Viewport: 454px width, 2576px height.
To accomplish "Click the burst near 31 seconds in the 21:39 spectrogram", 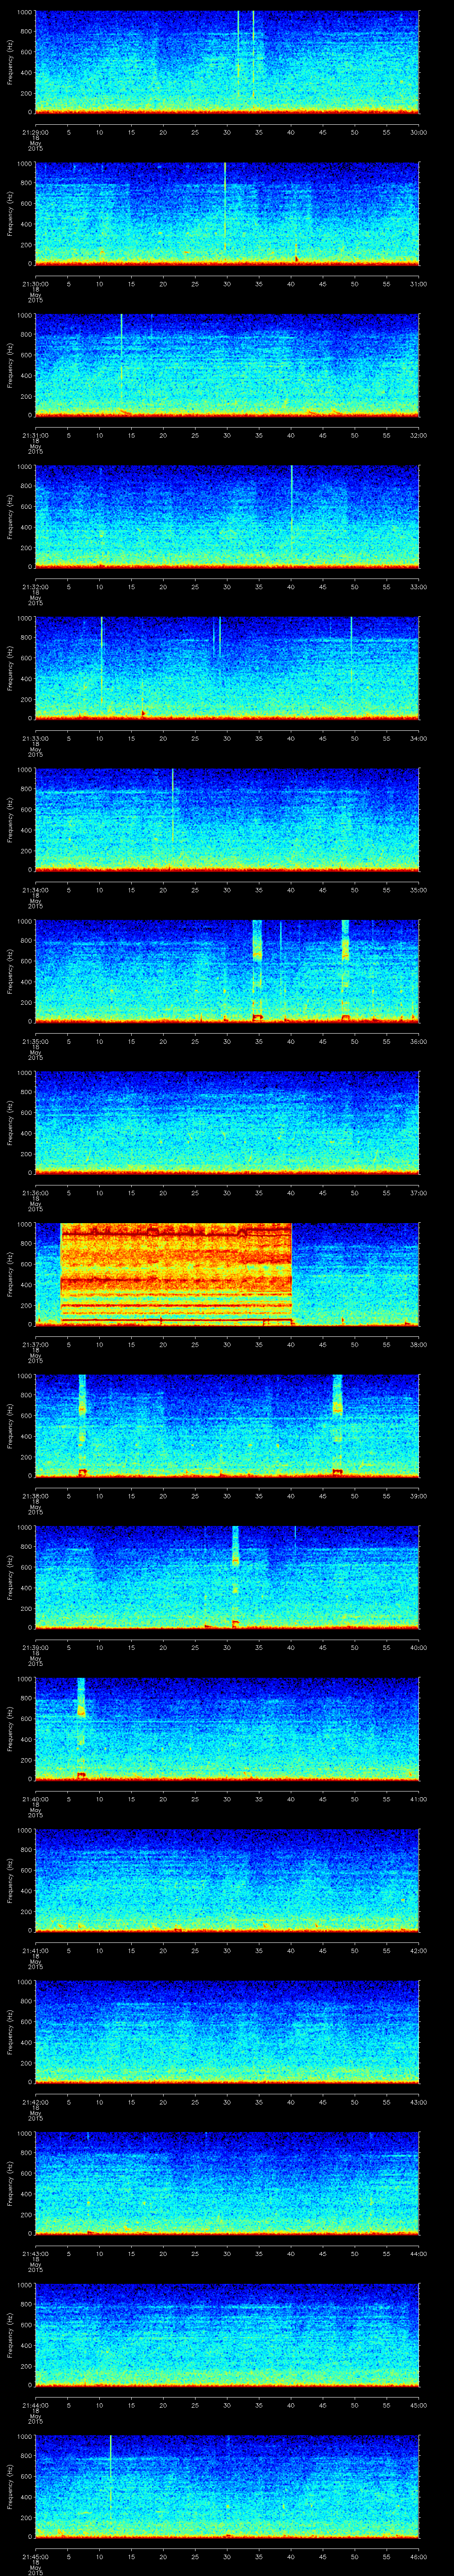I will (x=235, y=1576).
